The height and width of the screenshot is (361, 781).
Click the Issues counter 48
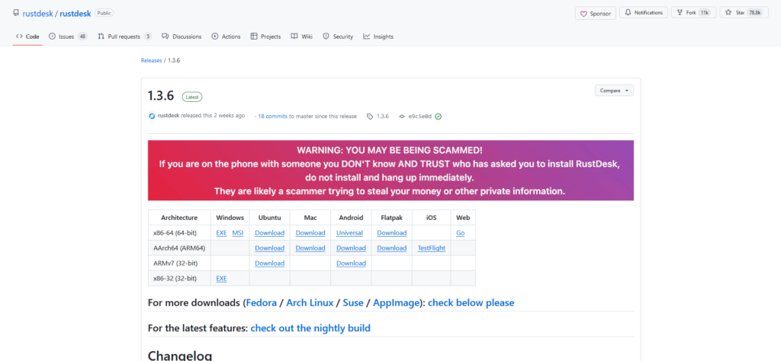(82, 37)
